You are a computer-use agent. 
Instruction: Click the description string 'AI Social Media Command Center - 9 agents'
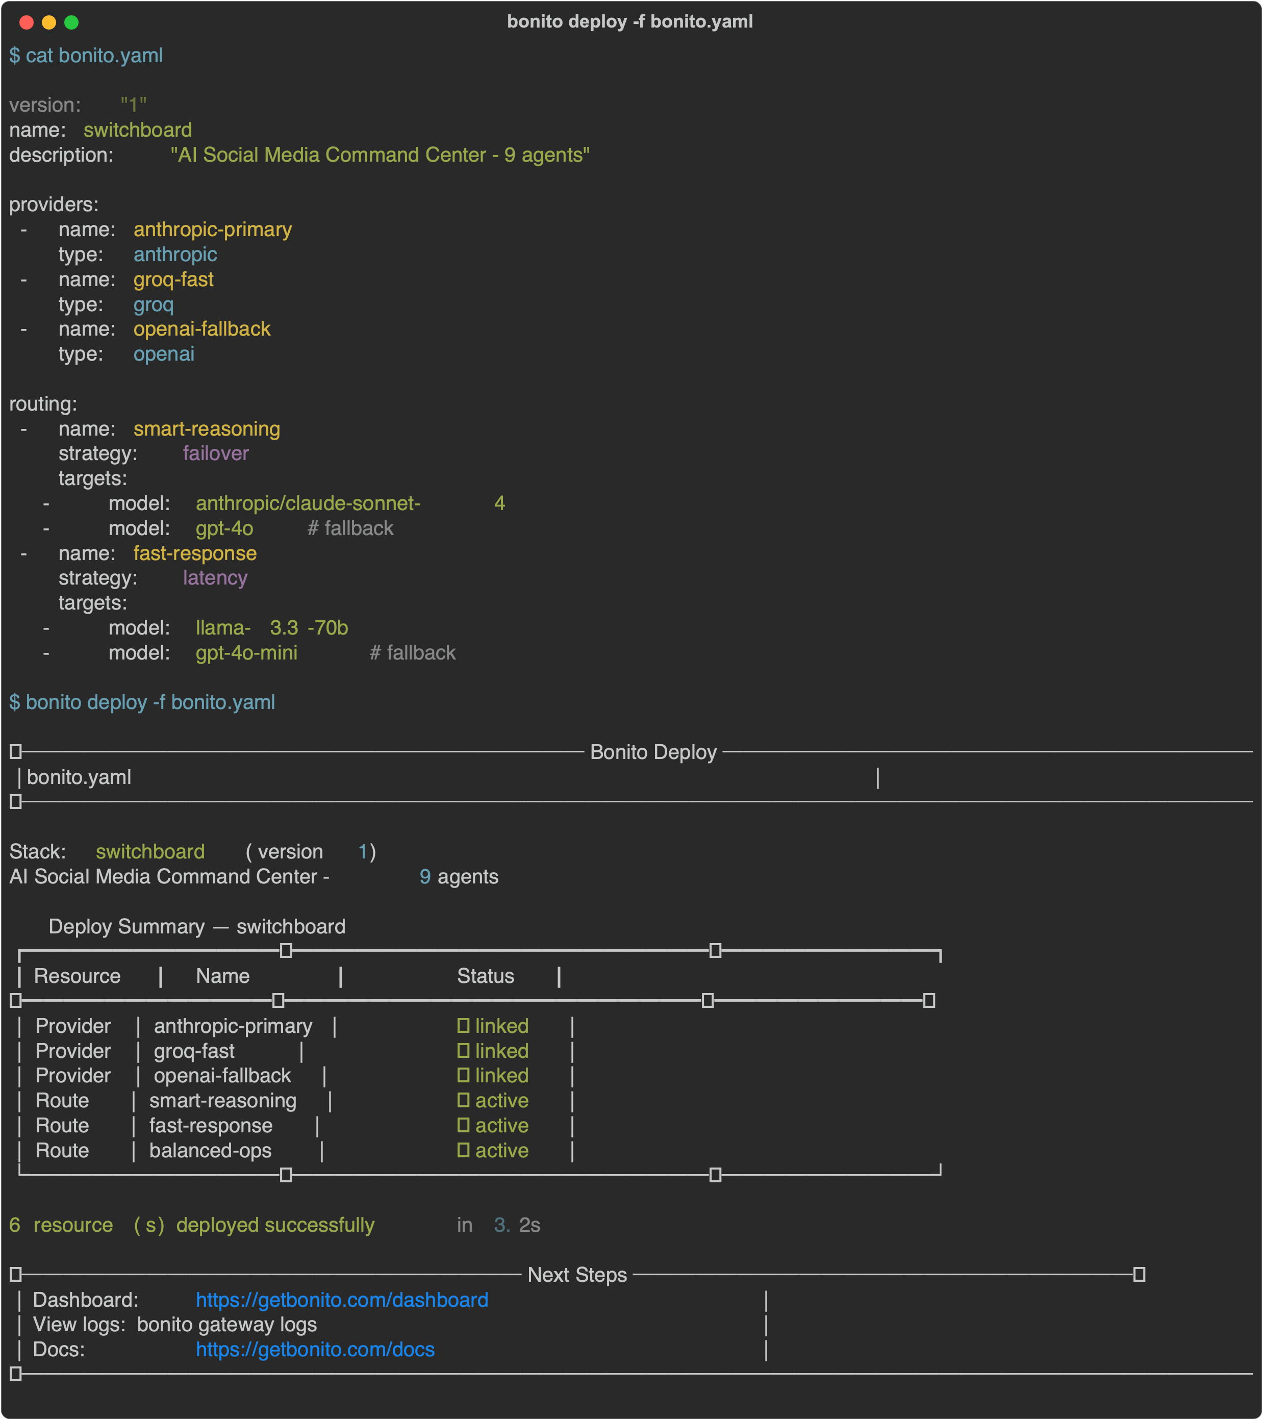tap(380, 155)
